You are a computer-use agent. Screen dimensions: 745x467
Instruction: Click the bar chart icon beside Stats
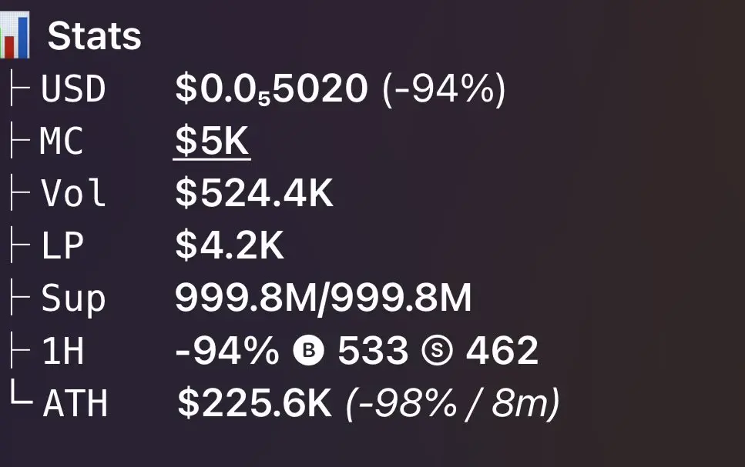[14, 36]
